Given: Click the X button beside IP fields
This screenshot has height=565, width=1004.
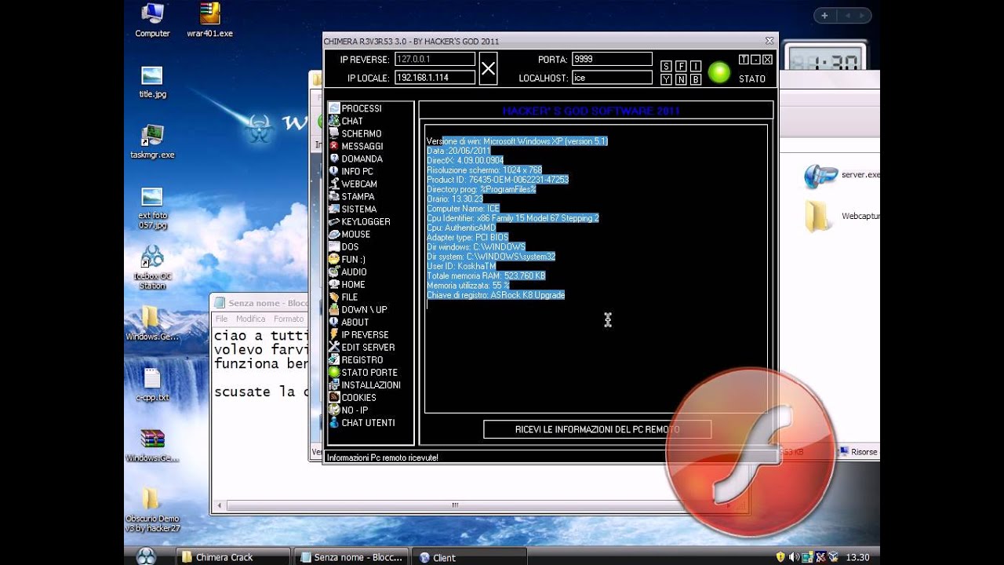Looking at the screenshot, I should [x=488, y=69].
